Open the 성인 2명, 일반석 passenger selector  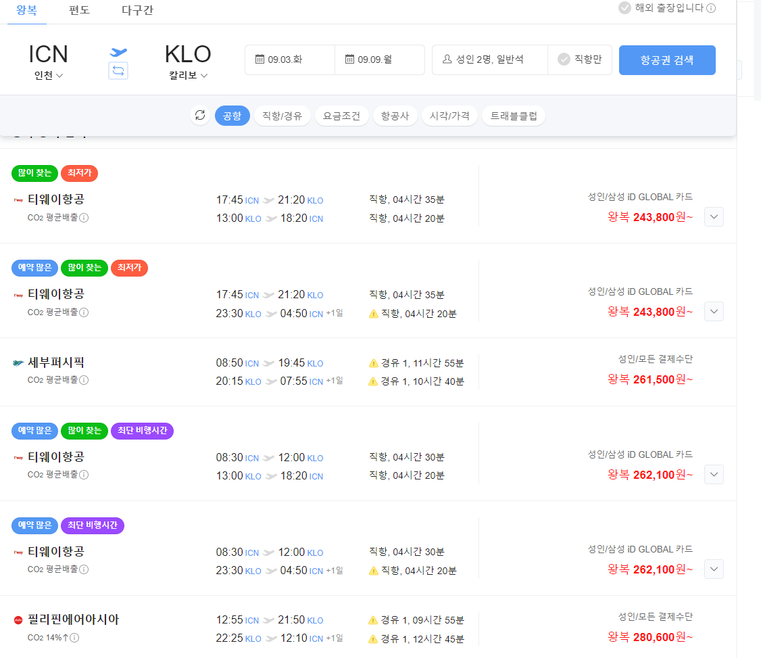(x=488, y=60)
